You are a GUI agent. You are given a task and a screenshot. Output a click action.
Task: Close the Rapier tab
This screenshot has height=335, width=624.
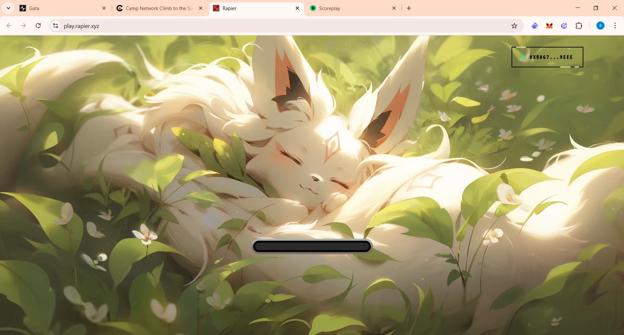click(297, 8)
